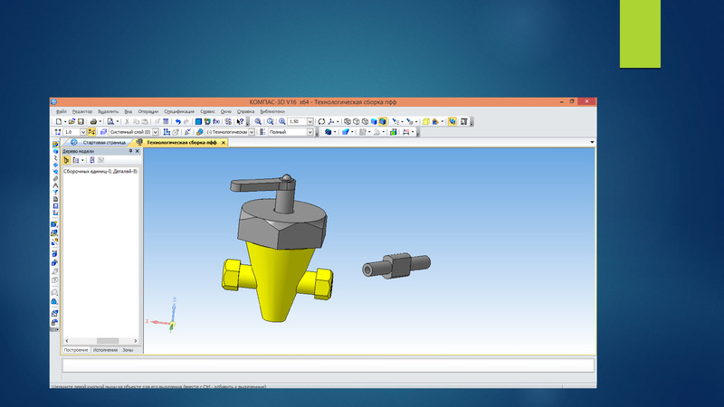Click highlighted tree display mode icon
The image size is (724, 407).
66,160
